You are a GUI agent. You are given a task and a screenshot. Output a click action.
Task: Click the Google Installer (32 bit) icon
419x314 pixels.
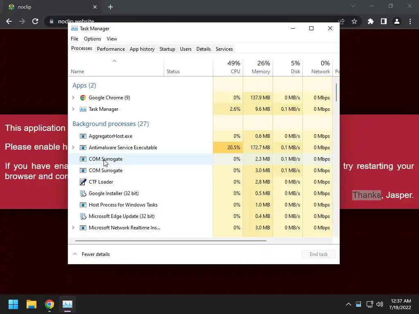click(83, 193)
